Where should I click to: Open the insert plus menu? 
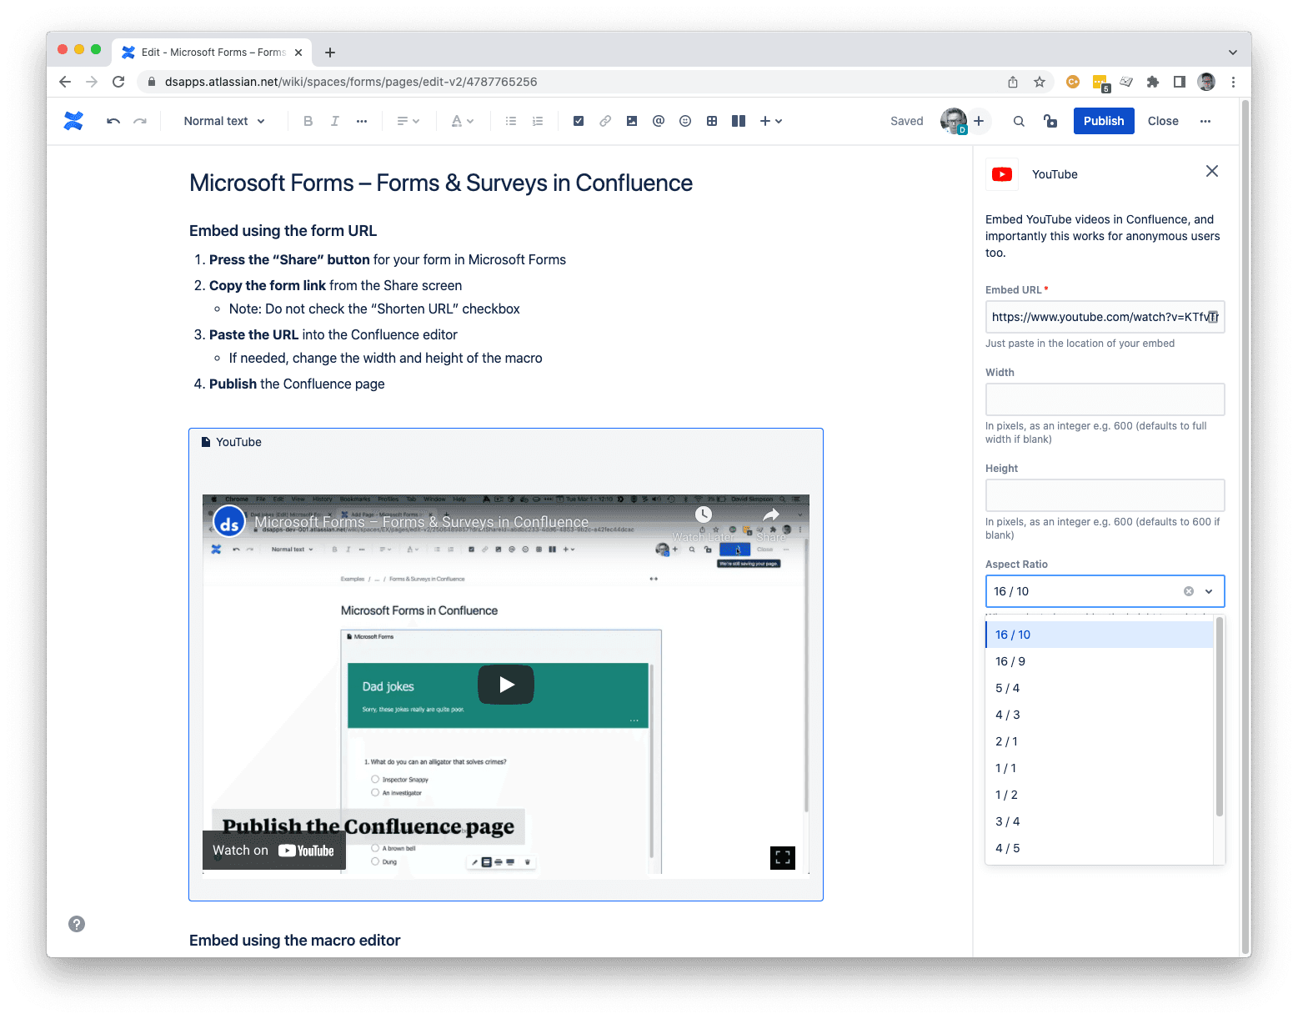771,121
